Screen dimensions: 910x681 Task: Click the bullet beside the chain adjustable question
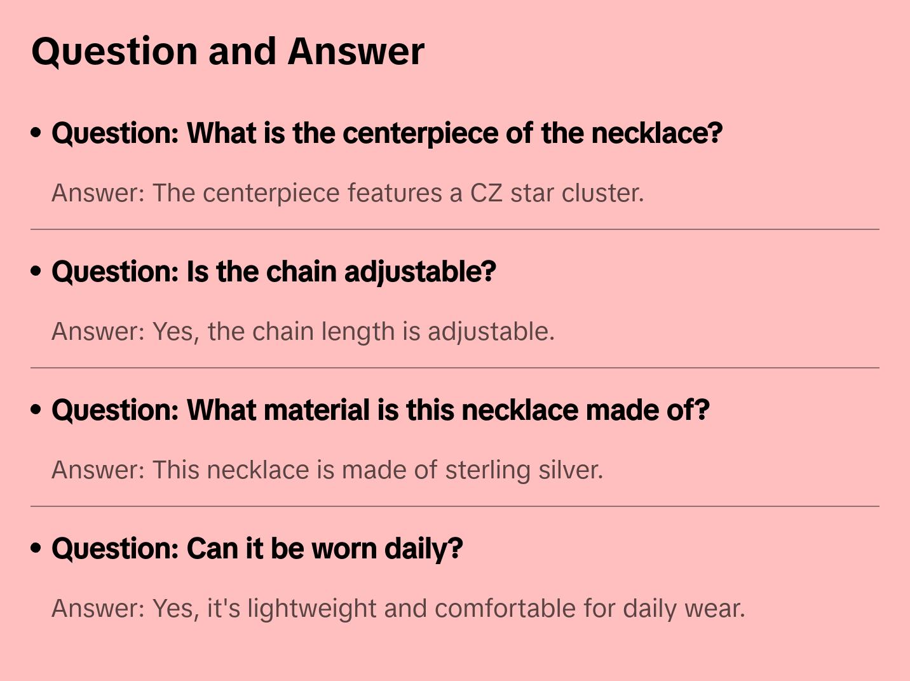(x=36, y=271)
